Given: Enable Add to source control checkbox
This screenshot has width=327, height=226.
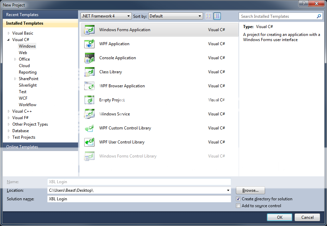Looking at the screenshot, I should point(238,206).
